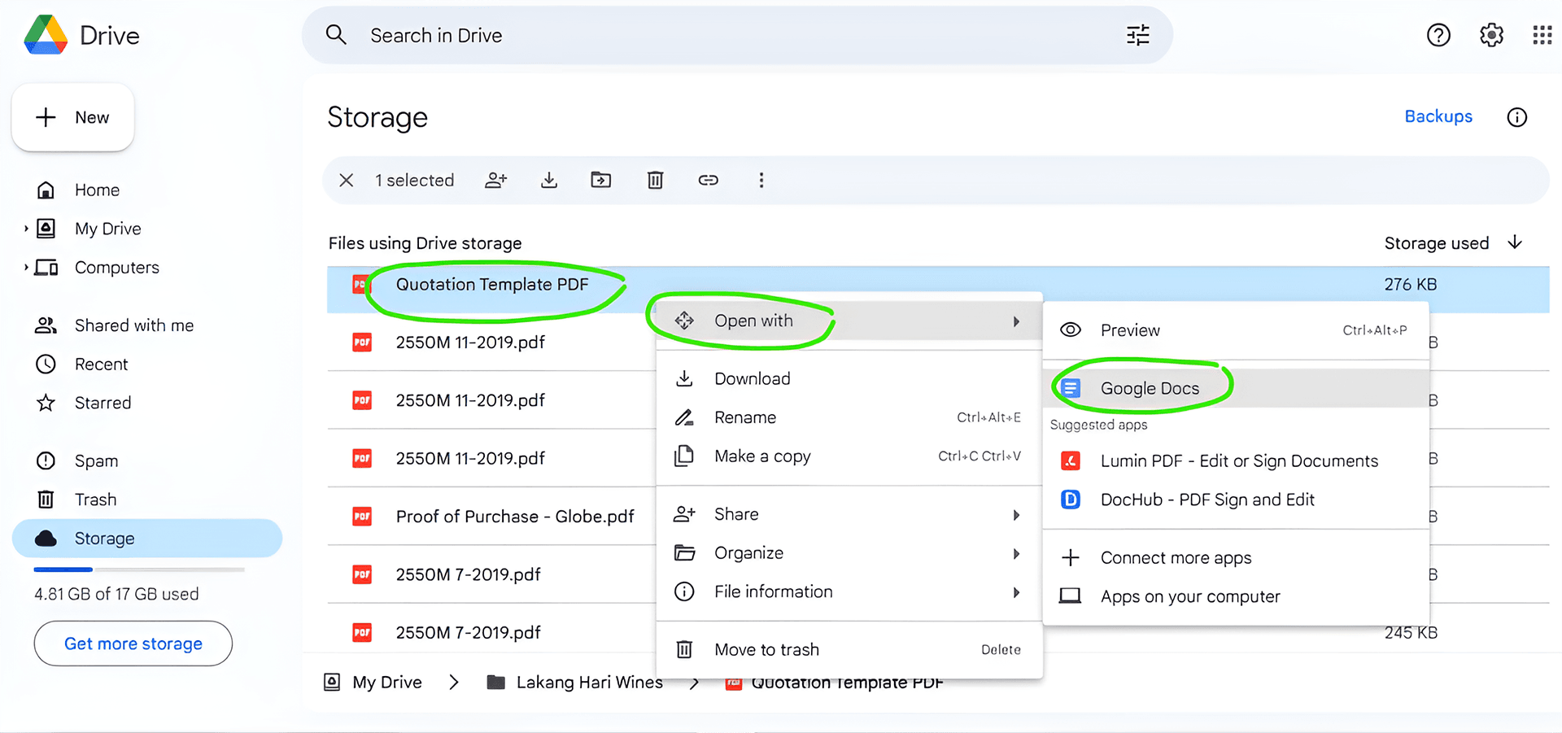Click PDF icon of Proof of Purchase - Globe.pdf
The width and height of the screenshot is (1562, 733).
point(362,517)
